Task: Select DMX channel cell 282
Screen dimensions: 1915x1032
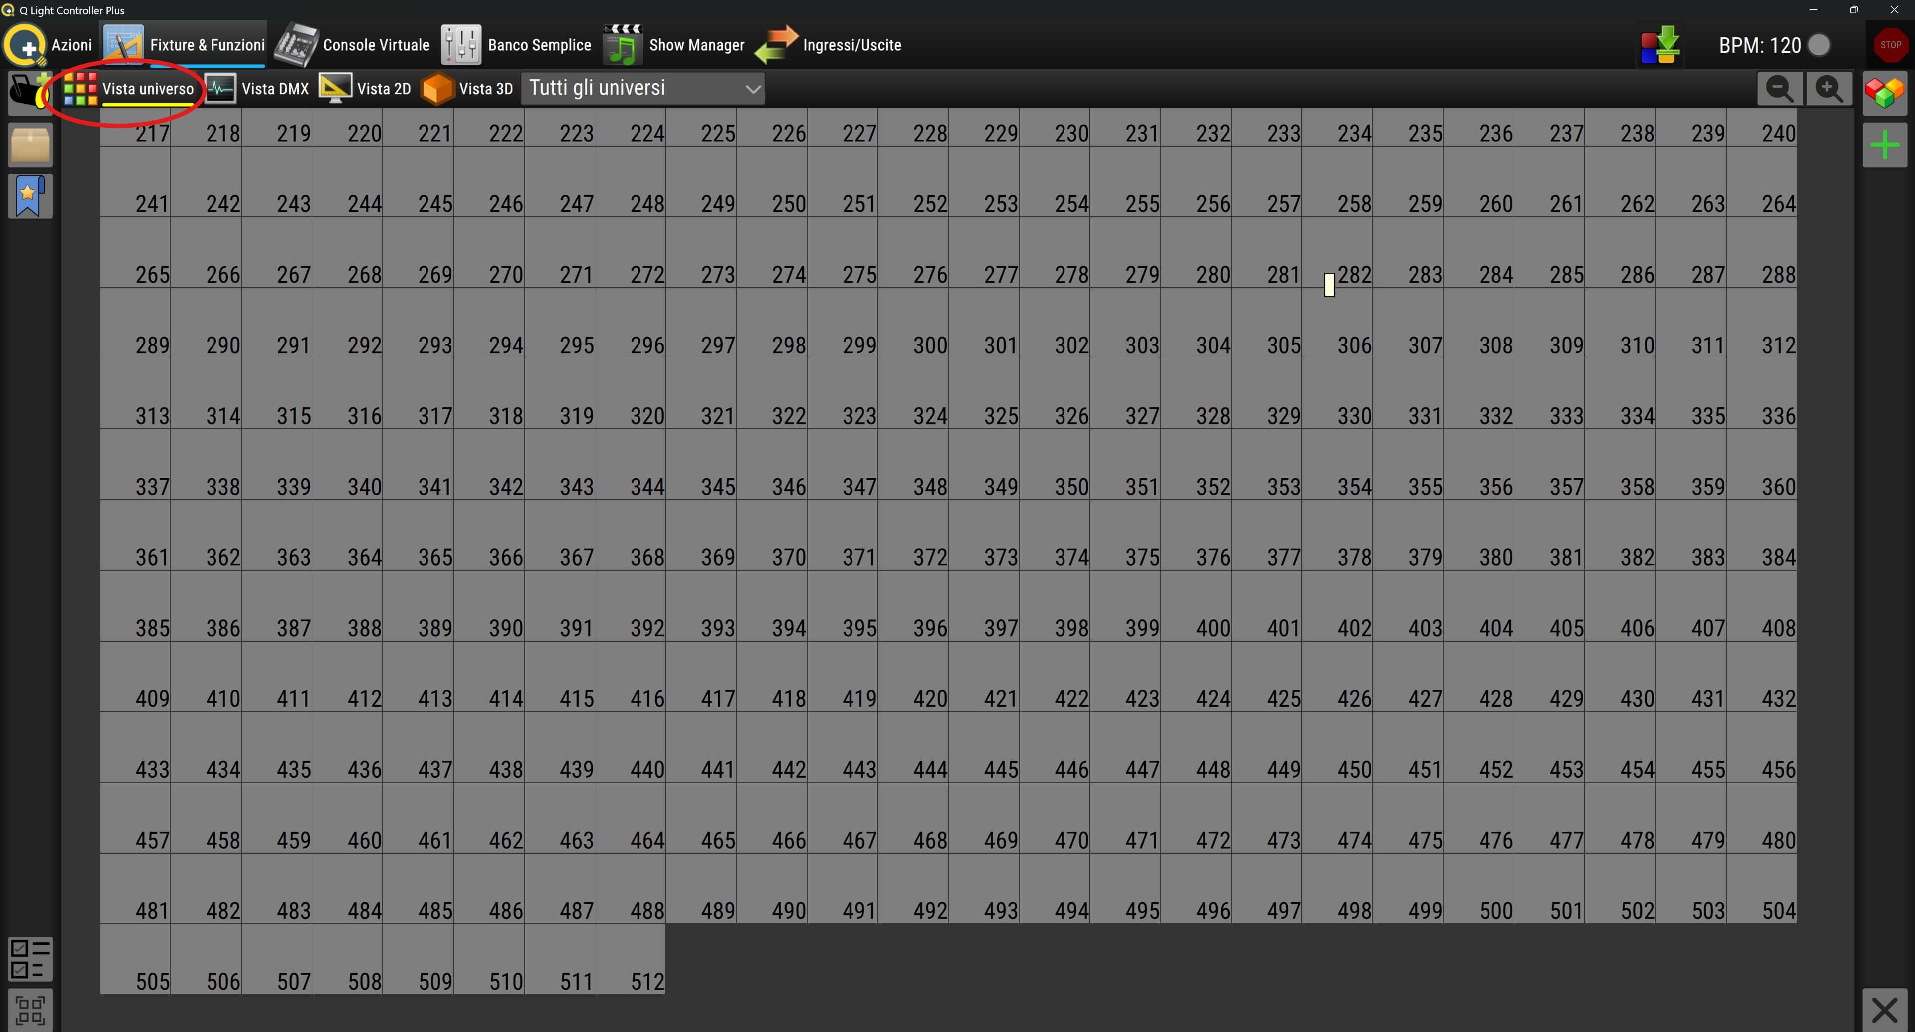Action: click(x=1337, y=253)
